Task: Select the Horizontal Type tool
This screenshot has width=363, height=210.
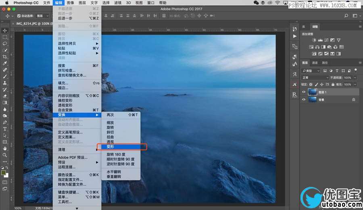Action: click(x=4, y=129)
